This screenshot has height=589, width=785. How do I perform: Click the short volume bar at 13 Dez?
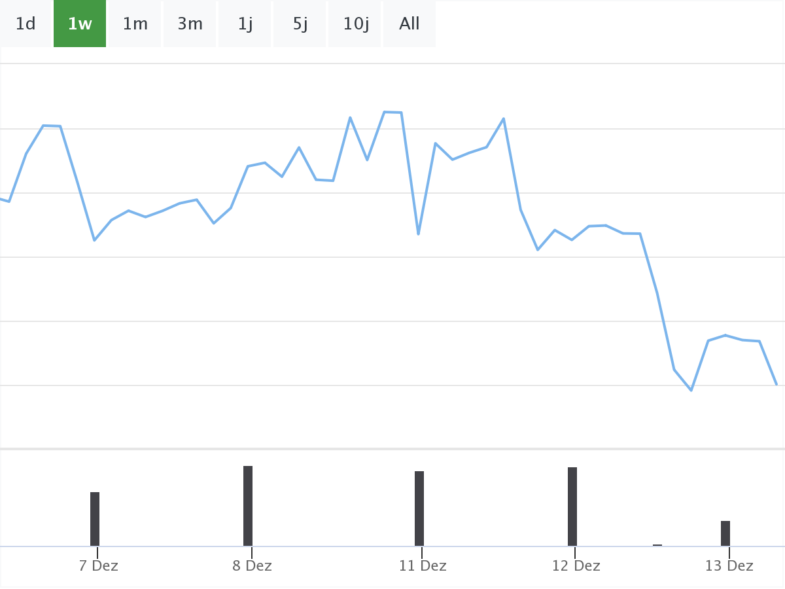coord(725,533)
